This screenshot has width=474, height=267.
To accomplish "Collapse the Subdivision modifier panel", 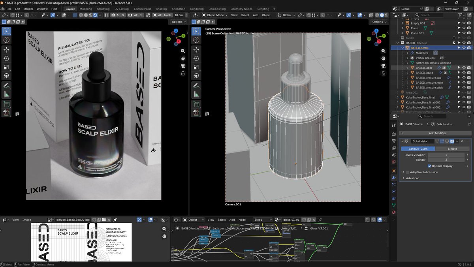I will (x=403, y=141).
